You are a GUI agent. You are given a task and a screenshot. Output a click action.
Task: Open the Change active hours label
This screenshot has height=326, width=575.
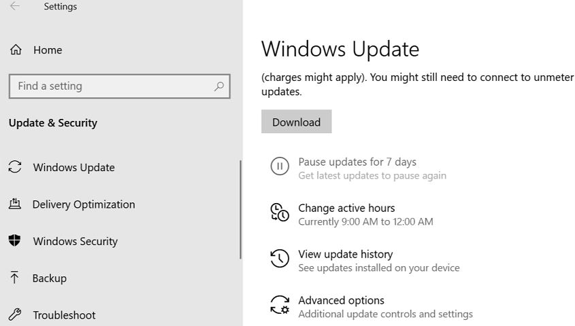pyautogui.click(x=346, y=208)
